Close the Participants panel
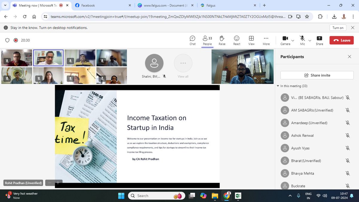Image resolution: width=359 pixels, height=202 pixels. [x=349, y=57]
